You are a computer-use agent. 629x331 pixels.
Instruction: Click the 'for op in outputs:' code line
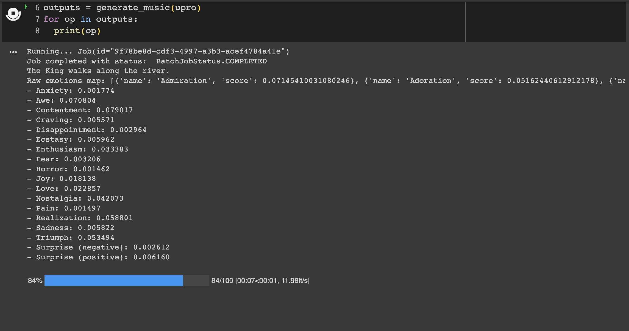(x=90, y=19)
